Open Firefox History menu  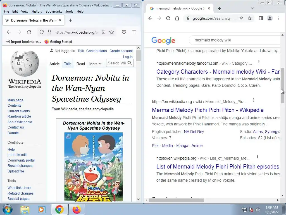37,11
